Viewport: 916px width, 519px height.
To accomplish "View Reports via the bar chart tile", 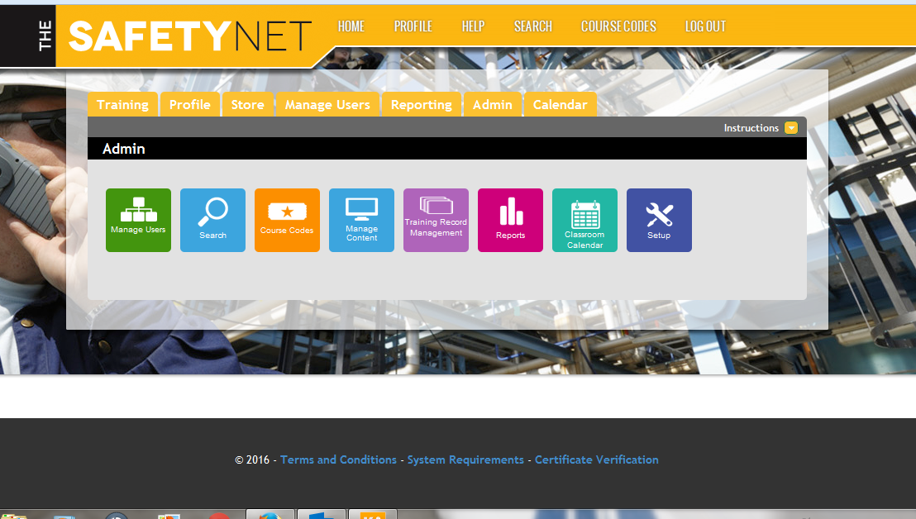I will pos(510,220).
